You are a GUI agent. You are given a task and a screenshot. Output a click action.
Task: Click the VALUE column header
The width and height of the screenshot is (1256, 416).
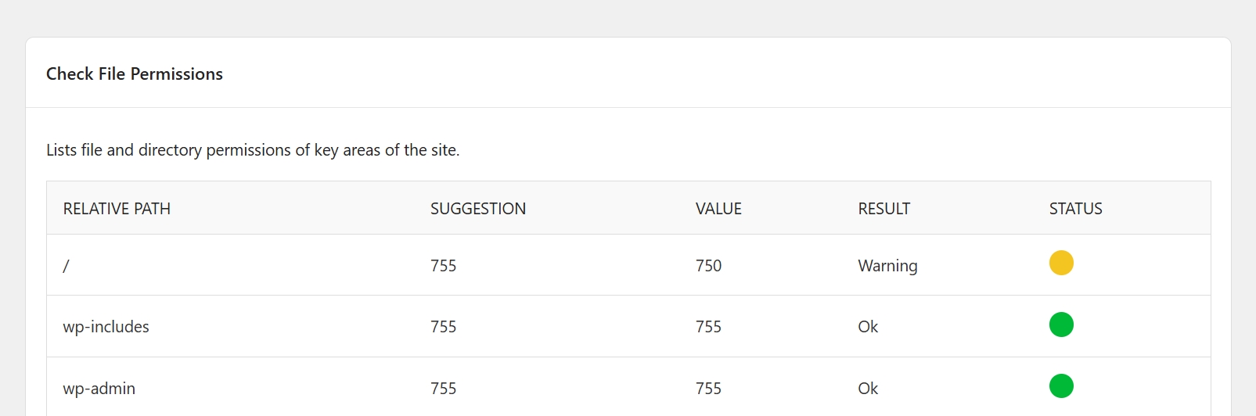click(x=718, y=209)
